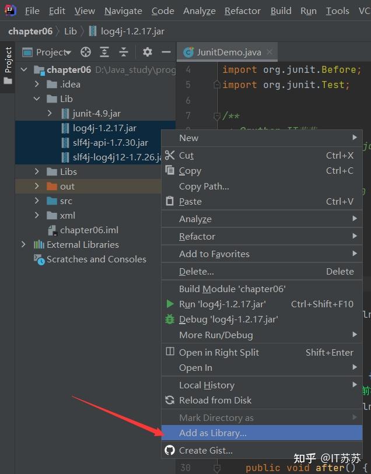Image resolution: width=371 pixels, height=474 pixels.
Task: Select slf4j-api-1.7.30.jar in tree
Action: pyautogui.click(x=110, y=142)
